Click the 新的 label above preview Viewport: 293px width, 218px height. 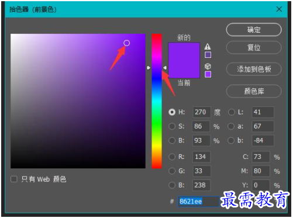click(184, 37)
